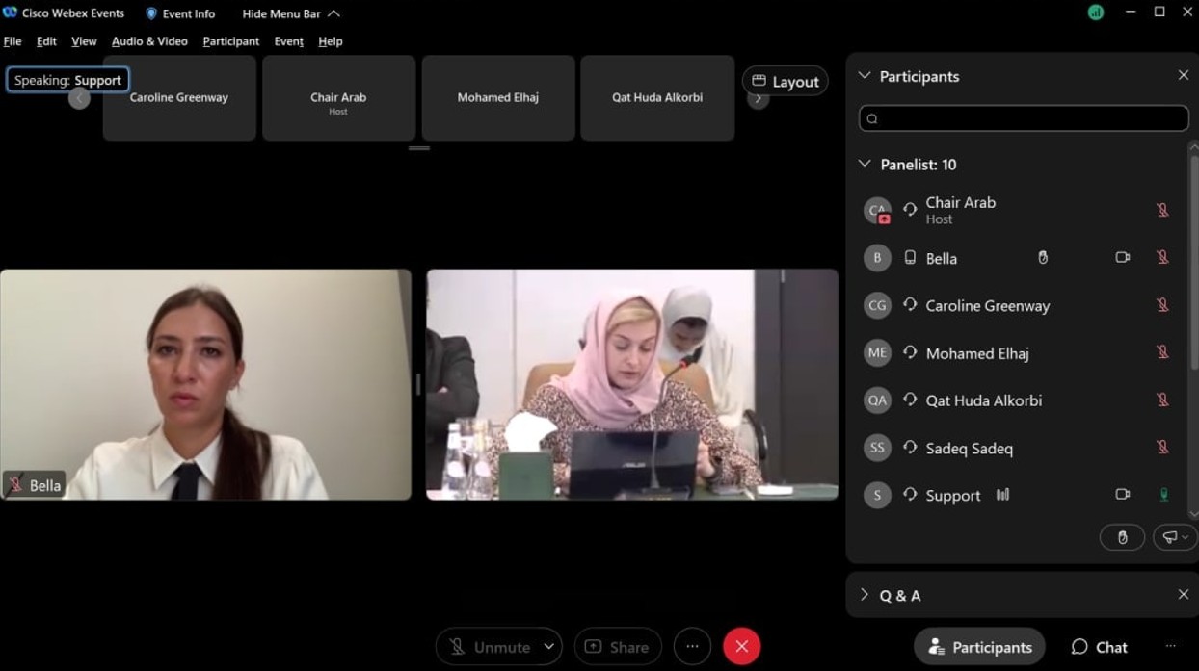Click Mohamed Elhaj's ME avatar
Screen dimensions: 1199x671
877,352
